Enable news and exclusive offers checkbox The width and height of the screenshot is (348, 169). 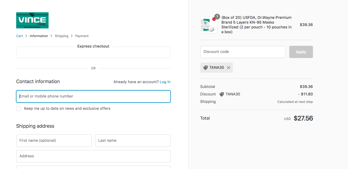(x=19, y=109)
